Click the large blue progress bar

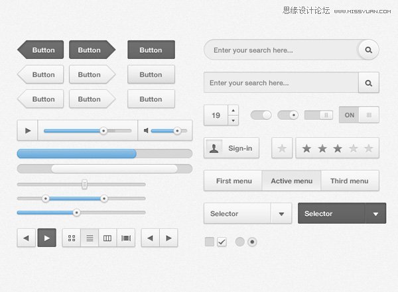coord(77,154)
